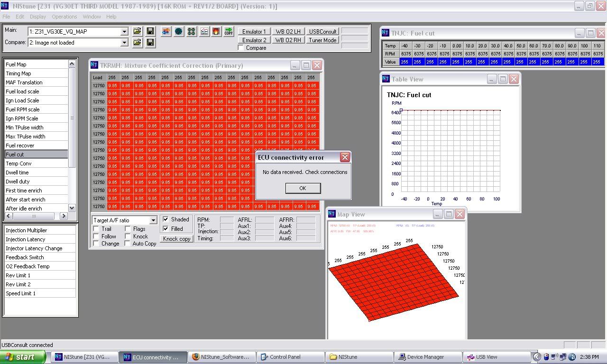The width and height of the screenshot is (607, 364).
Task: Click the round gauge toolbar icon
Action: (179, 31)
